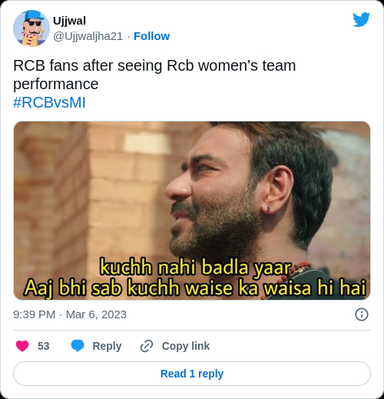Open Ujjwal's cartoon profile avatar

[31, 28]
